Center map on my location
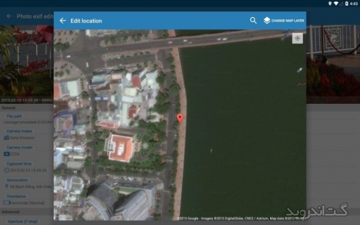360x225 pixels. [297, 39]
